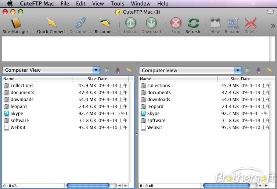Screen dimensions: 277x189
Task: Click the Disconnect toolbar icon
Action: 80,23
